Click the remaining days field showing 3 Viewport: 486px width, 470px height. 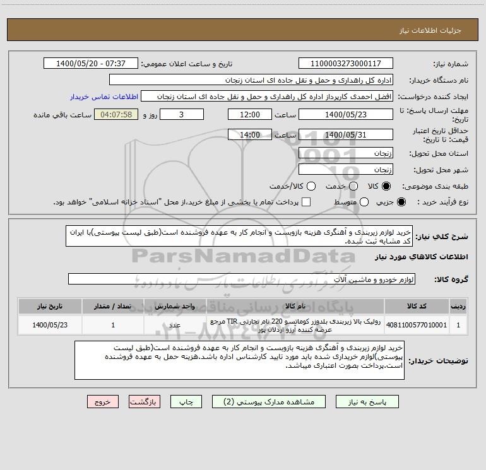coord(182,115)
